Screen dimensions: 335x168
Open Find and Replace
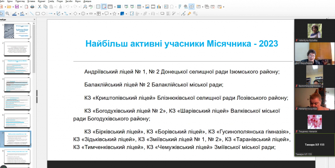[85, 7]
